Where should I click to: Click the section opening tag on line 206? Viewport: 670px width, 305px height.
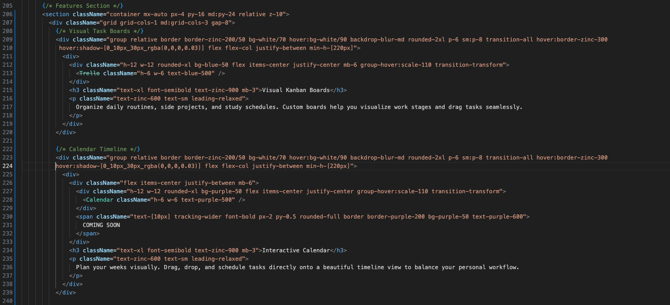pyautogui.click(x=57, y=14)
